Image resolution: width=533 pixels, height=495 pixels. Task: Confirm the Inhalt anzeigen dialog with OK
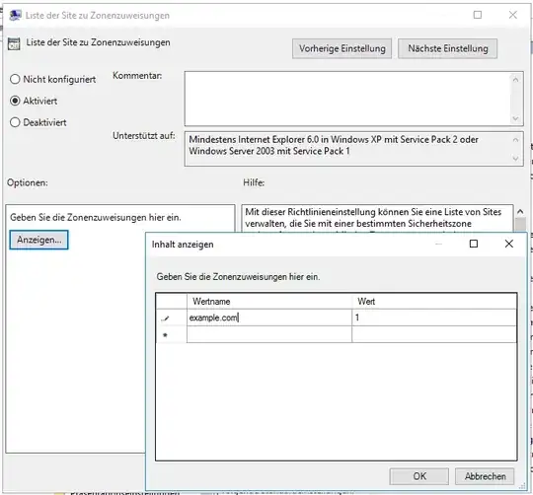click(419, 476)
